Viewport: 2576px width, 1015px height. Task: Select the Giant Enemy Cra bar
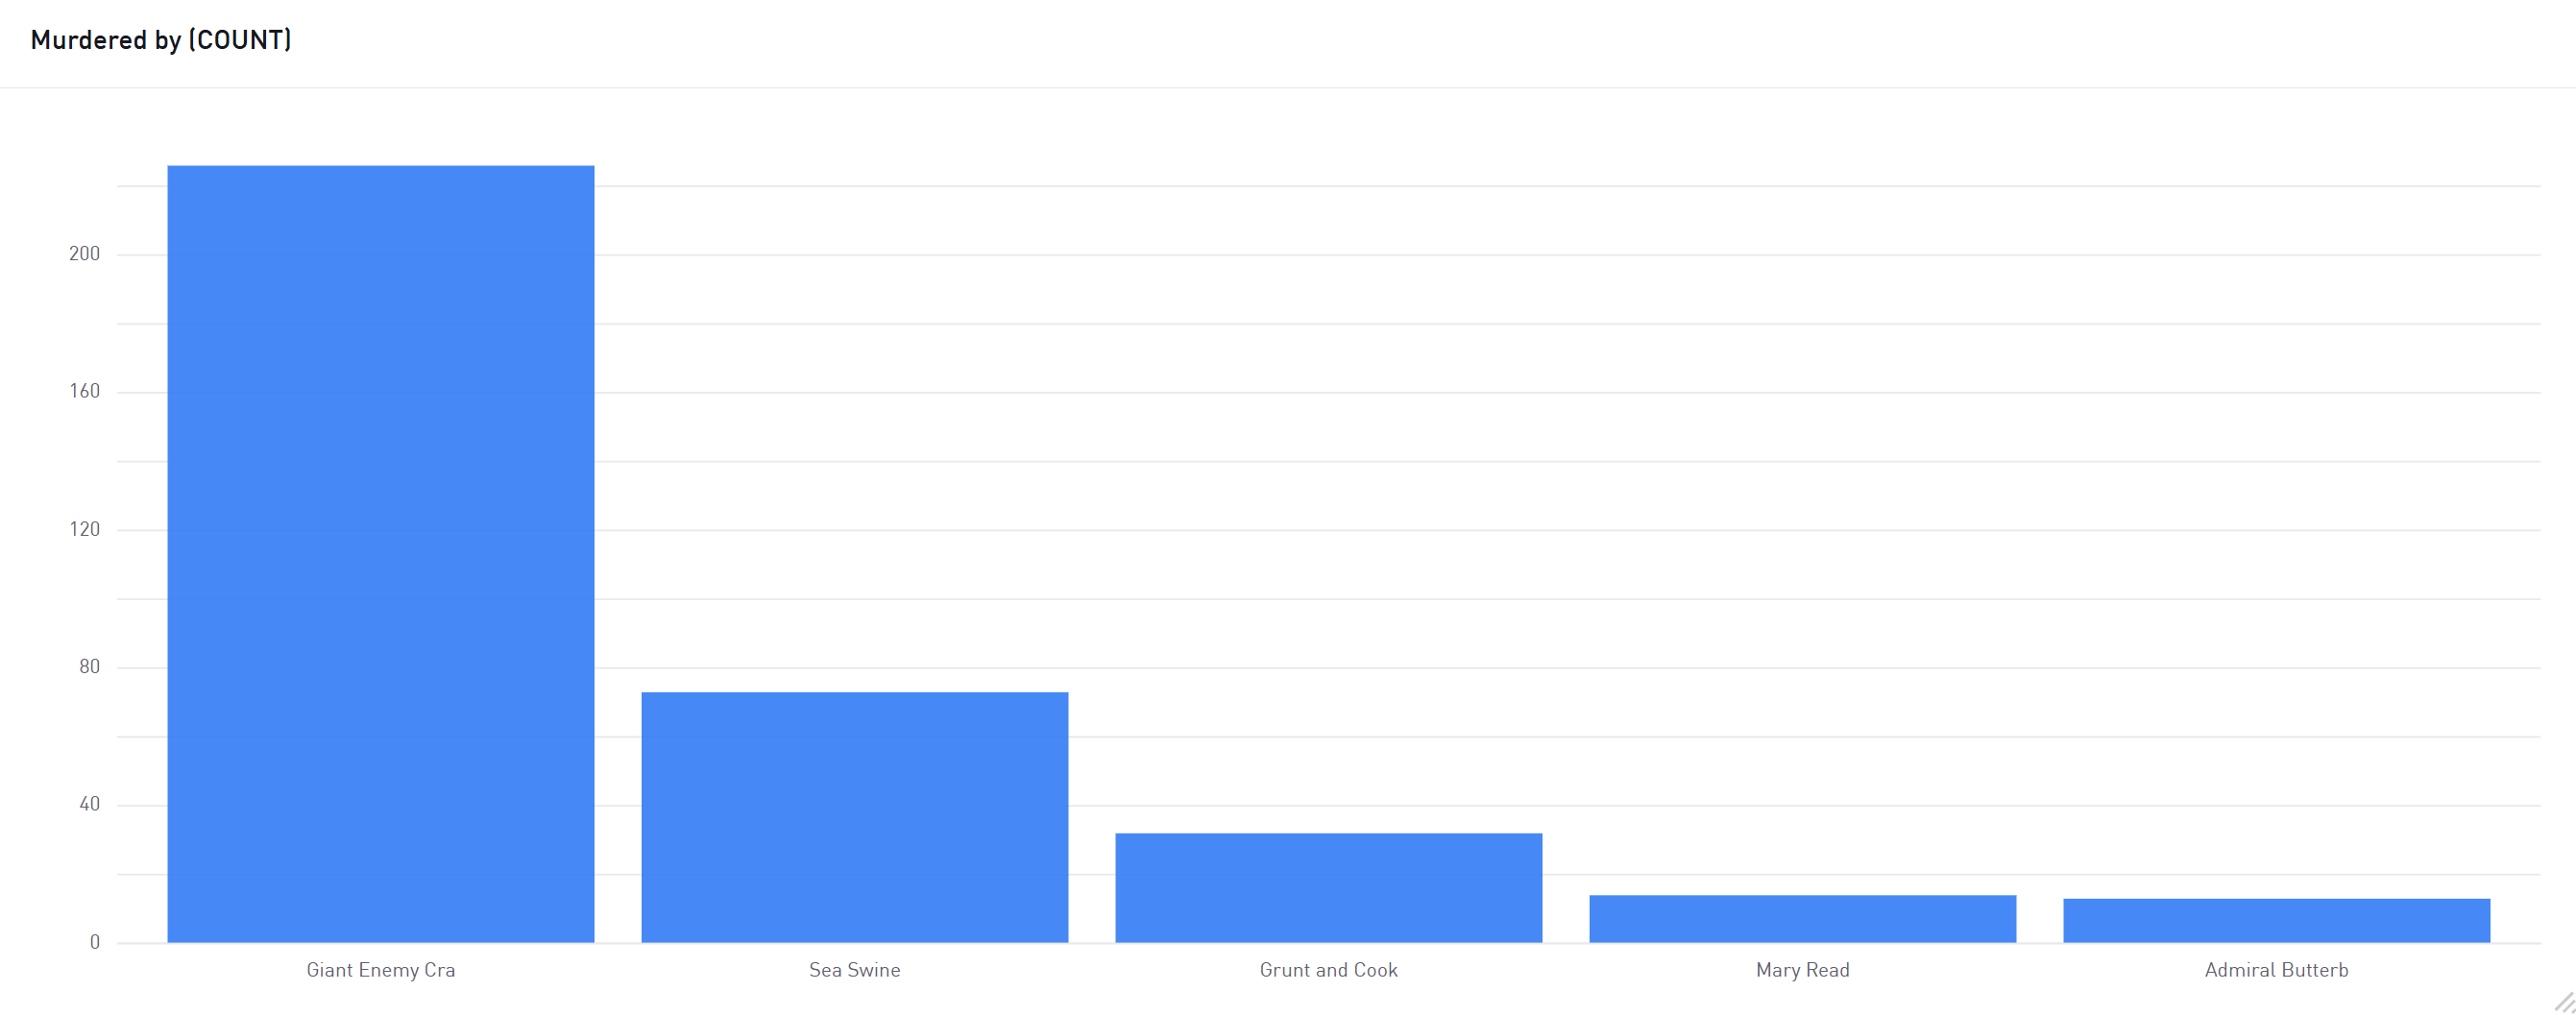pos(380,554)
